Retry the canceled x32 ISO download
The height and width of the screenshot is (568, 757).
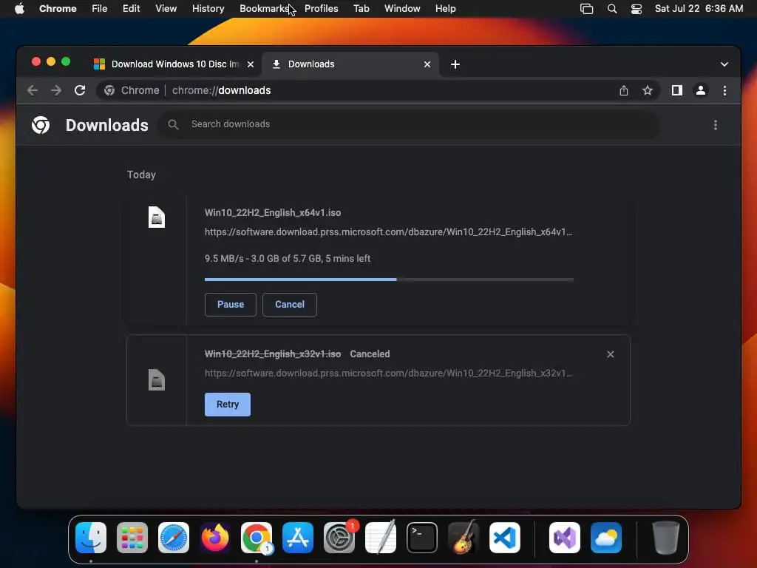point(228,405)
